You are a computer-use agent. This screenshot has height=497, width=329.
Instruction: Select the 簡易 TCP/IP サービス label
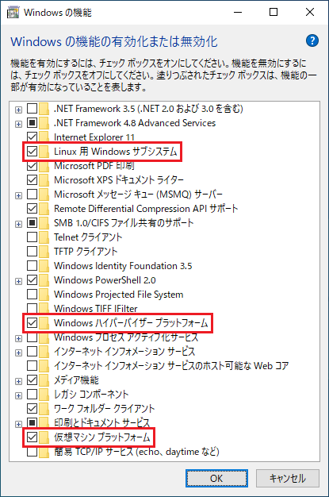coord(136,452)
